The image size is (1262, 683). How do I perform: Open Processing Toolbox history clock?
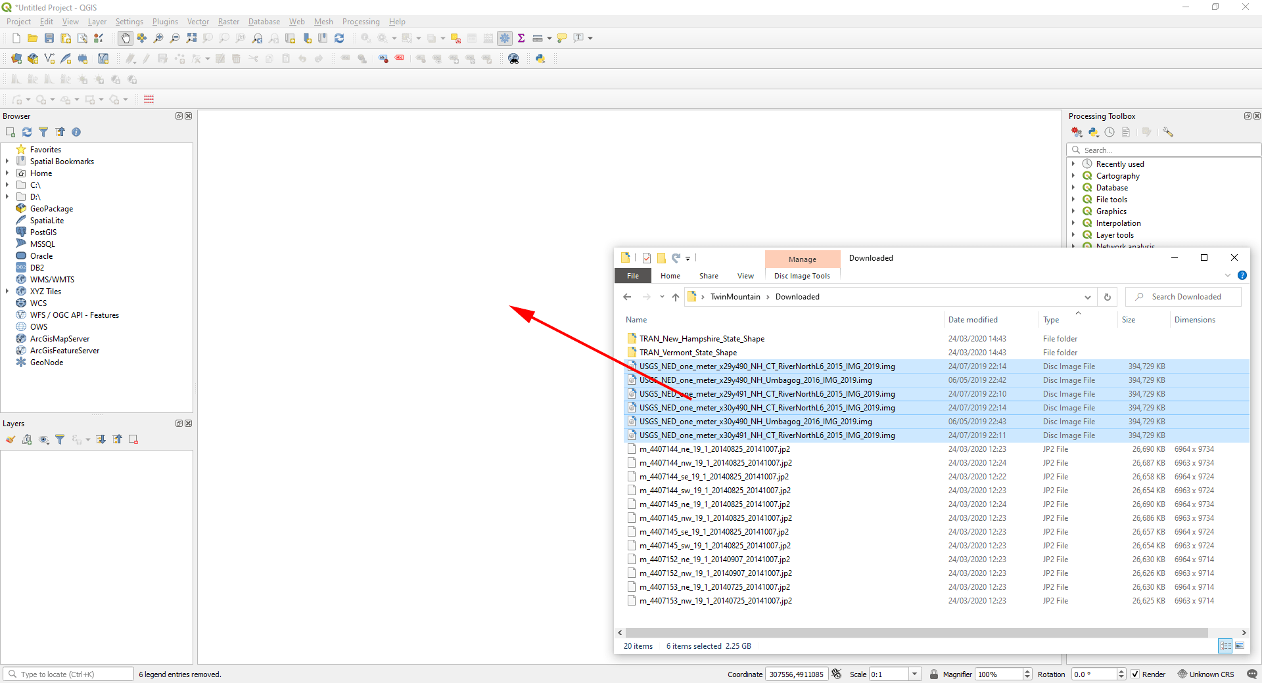pyautogui.click(x=1110, y=132)
